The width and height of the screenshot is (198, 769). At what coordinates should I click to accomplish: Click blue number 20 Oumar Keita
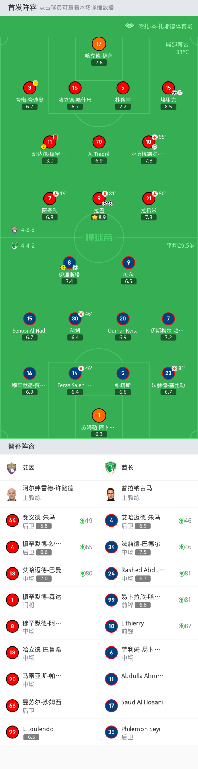pyautogui.click(x=123, y=319)
